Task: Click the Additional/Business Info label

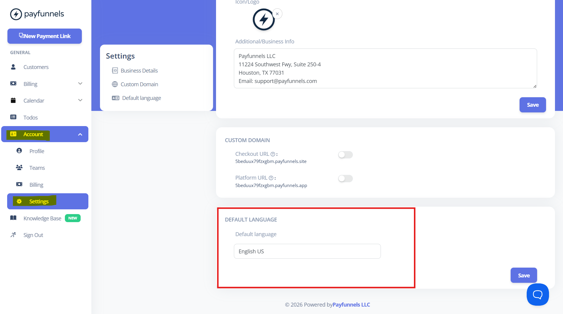Action: (265, 41)
